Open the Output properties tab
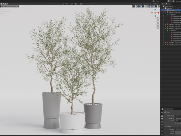Viewport: 181px width, 136px height. 162,119
